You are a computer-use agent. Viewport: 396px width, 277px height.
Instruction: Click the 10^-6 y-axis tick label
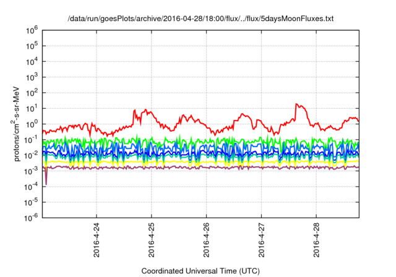[31, 218]
